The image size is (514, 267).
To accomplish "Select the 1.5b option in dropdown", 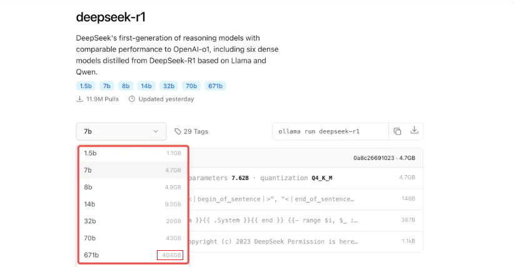I will [133, 153].
